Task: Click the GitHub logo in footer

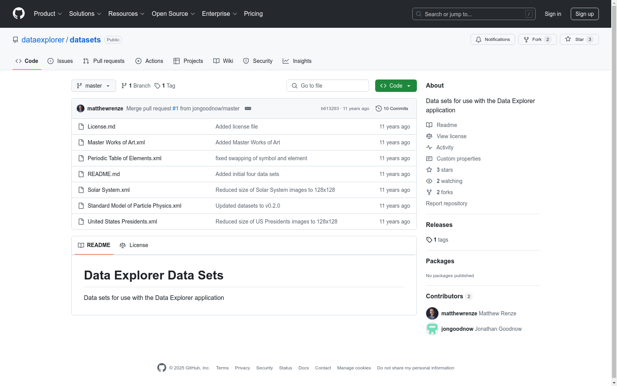Action: coord(162,368)
